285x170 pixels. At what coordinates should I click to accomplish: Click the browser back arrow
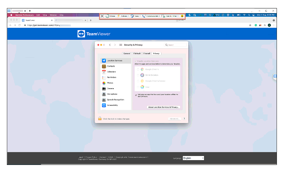(10, 25)
